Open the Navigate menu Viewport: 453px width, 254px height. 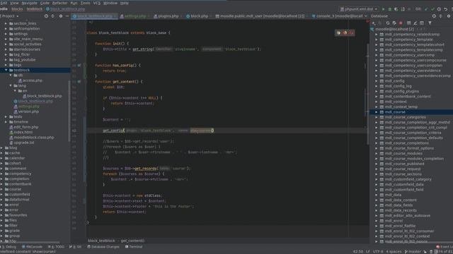[x=30, y=3]
